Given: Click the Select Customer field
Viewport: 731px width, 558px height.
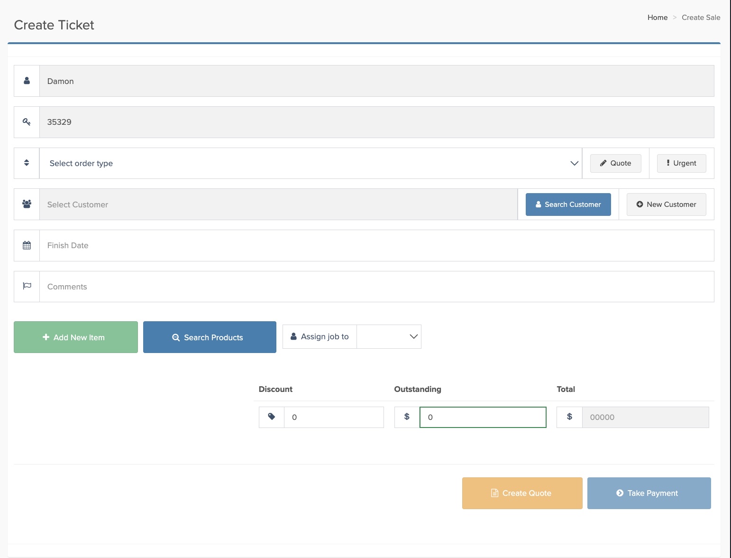Looking at the screenshot, I should click(279, 205).
